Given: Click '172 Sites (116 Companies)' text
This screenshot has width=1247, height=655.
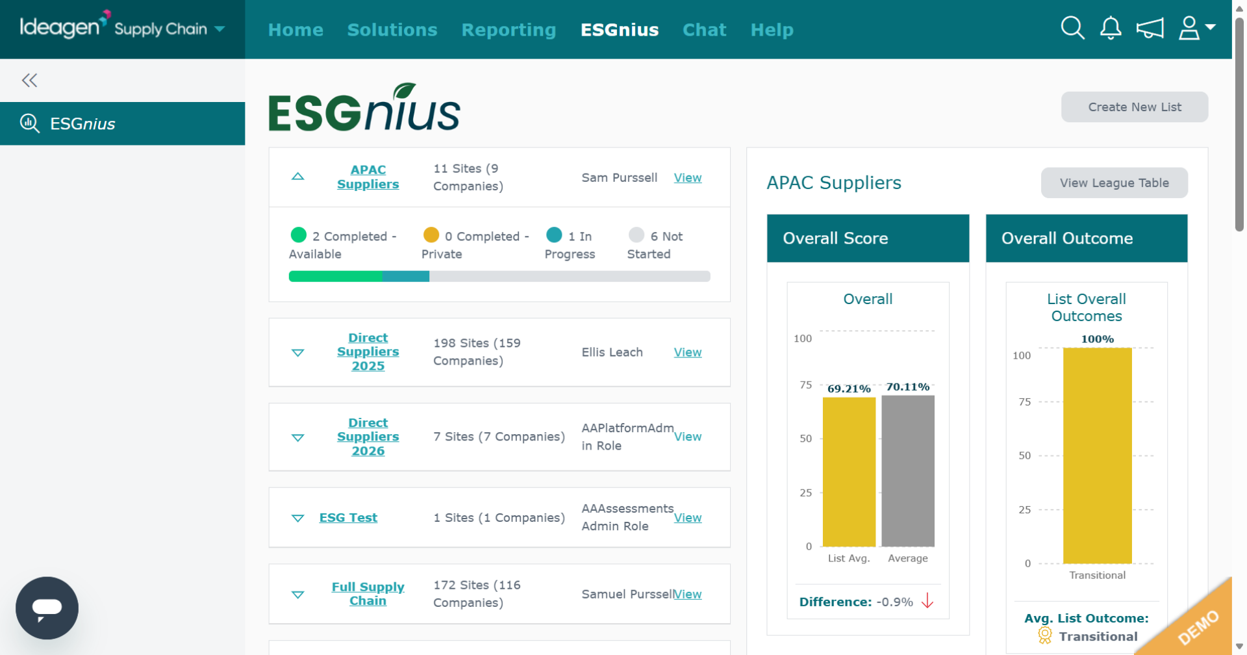Looking at the screenshot, I should pyautogui.click(x=477, y=593).
